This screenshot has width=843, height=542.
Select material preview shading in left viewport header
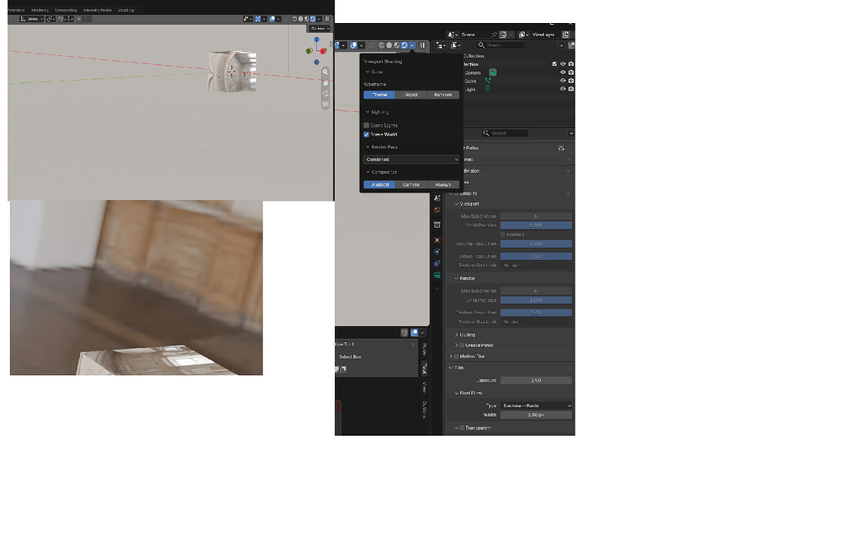(306, 19)
